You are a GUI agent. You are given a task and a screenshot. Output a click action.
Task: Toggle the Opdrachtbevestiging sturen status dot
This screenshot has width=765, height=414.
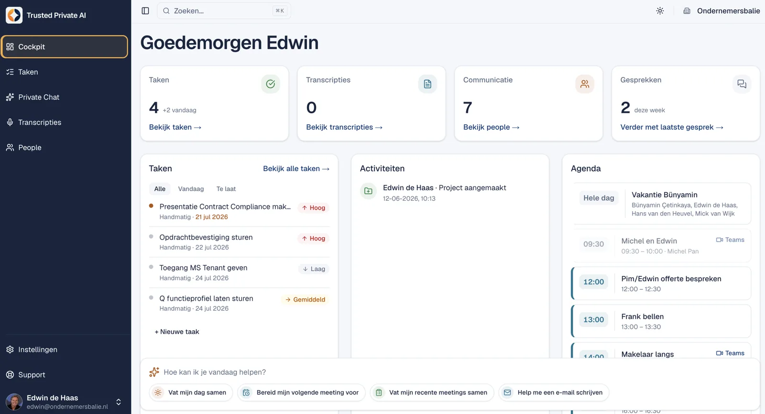pyautogui.click(x=151, y=237)
